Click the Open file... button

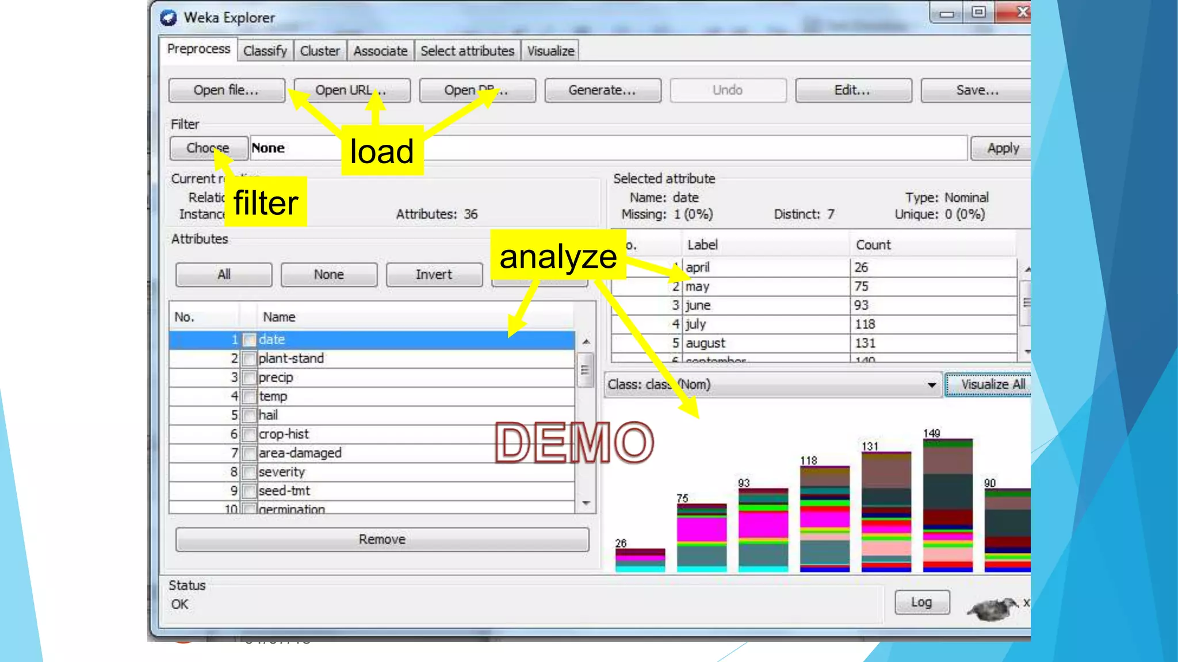click(x=227, y=90)
